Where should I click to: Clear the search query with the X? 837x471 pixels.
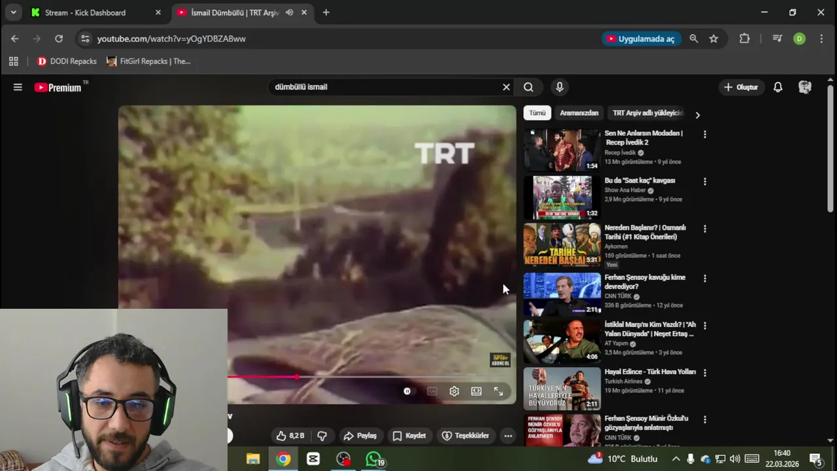coord(506,87)
